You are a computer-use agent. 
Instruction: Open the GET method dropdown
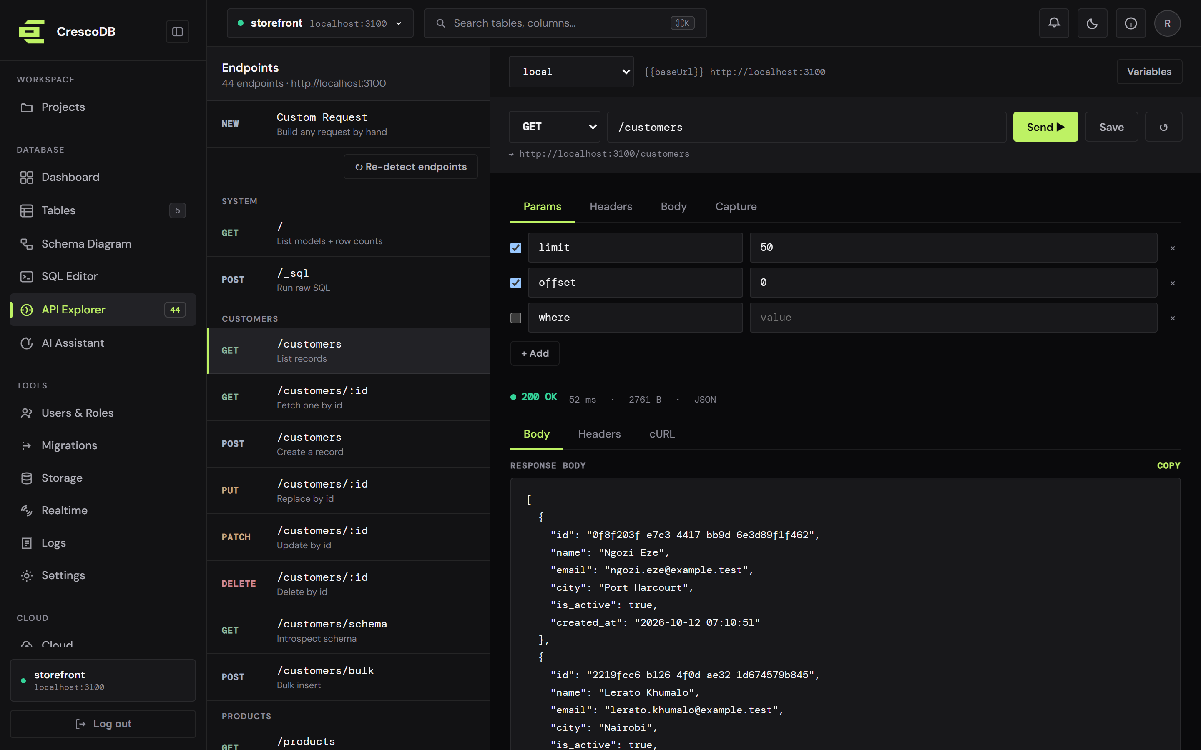pyautogui.click(x=554, y=127)
